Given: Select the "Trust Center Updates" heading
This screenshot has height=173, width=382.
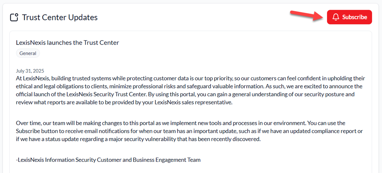Looking at the screenshot, I should [60, 17].
